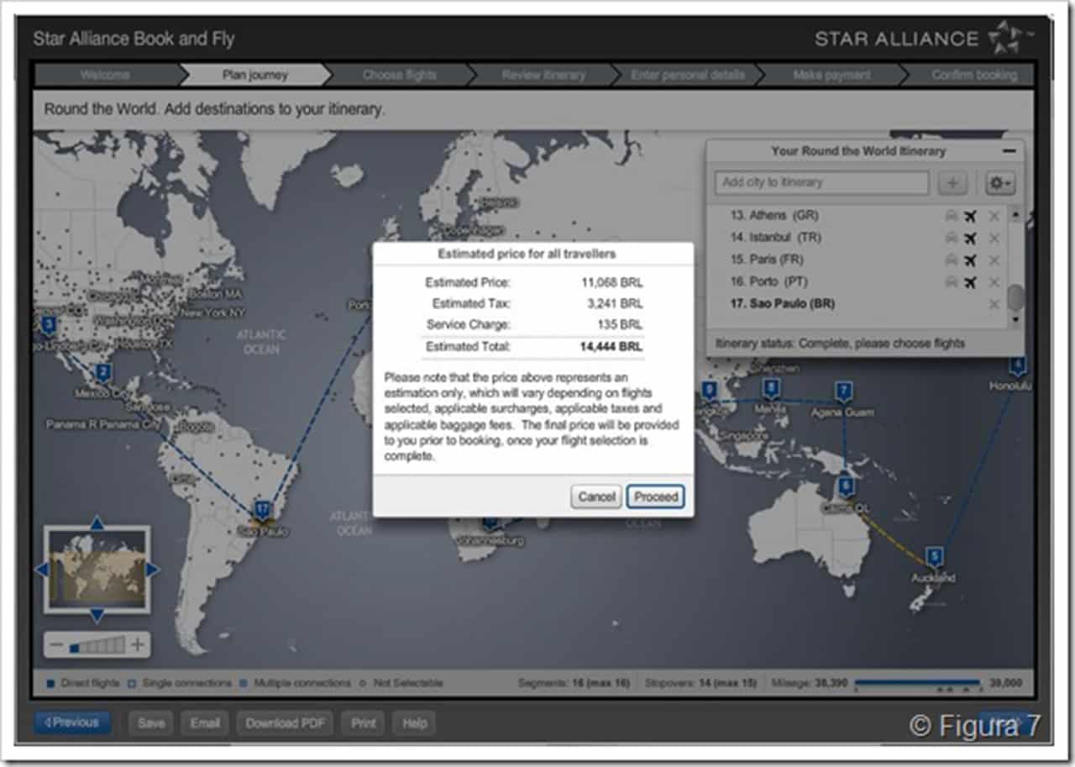This screenshot has width=1075, height=767.
Task: Click the Print button
Action: 363,723
